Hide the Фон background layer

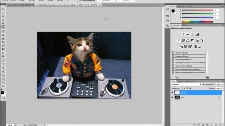172,98
